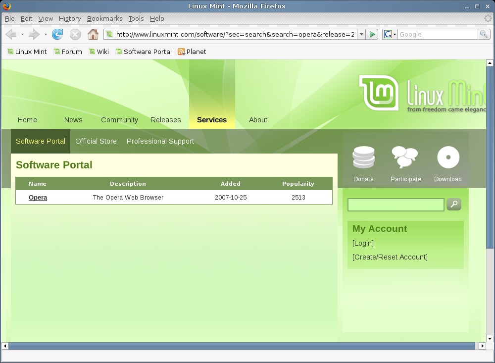Click the Linux Mint logo
The width and height of the screenshot is (495, 363).
coord(423,94)
